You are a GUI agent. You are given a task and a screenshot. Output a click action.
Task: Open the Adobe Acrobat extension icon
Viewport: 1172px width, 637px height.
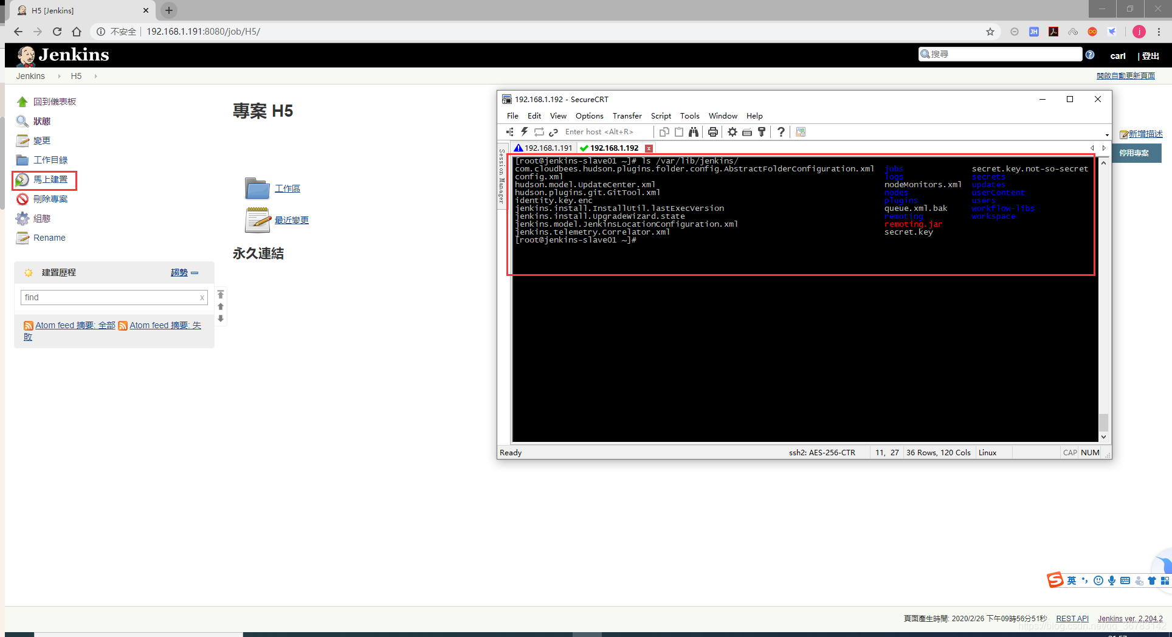(1053, 32)
